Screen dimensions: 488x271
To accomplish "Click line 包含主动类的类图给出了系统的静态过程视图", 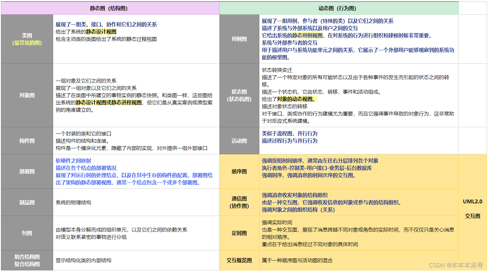I will pyautogui.click(x=106, y=39).
